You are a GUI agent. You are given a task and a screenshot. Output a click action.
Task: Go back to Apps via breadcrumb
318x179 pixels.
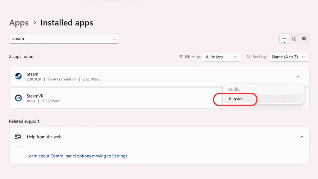(x=19, y=23)
